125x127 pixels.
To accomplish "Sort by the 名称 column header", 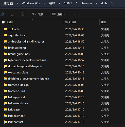I will pos(10,22).
